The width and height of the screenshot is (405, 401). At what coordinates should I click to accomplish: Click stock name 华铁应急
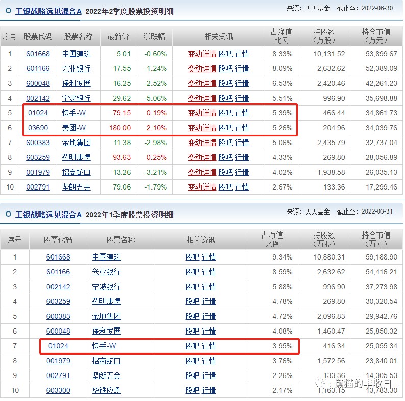pos(107,390)
